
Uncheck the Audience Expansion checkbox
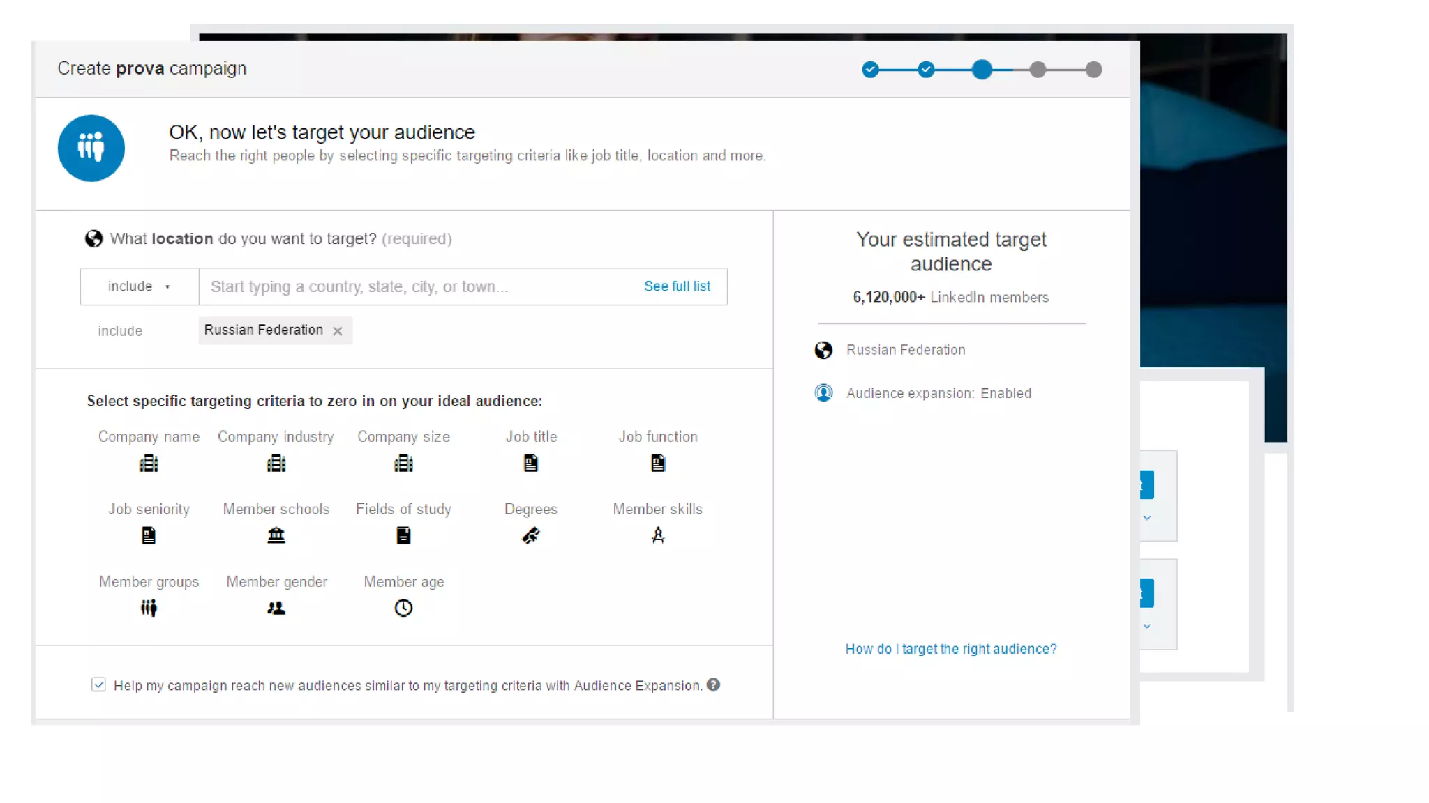[x=98, y=685]
